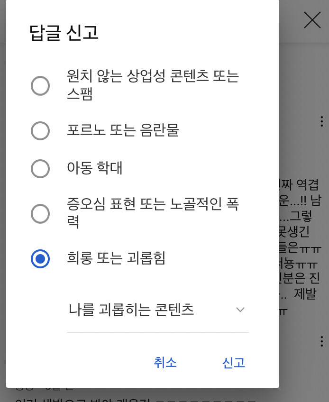329x402 pixels.
Task: Select the 아동 학대 radio circle
Action: click(x=40, y=168)
